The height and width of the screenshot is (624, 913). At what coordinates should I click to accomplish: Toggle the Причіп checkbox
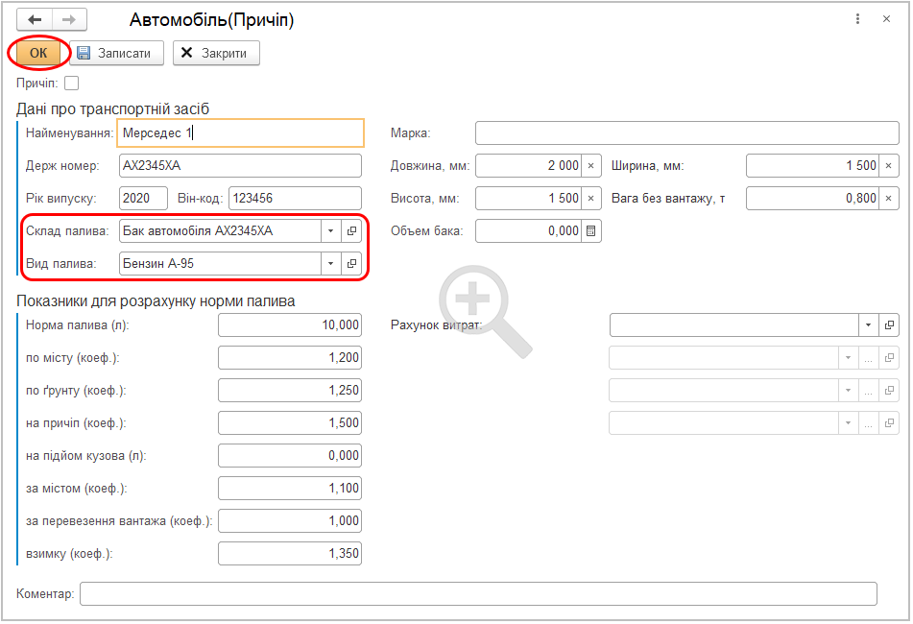(72, 84)
